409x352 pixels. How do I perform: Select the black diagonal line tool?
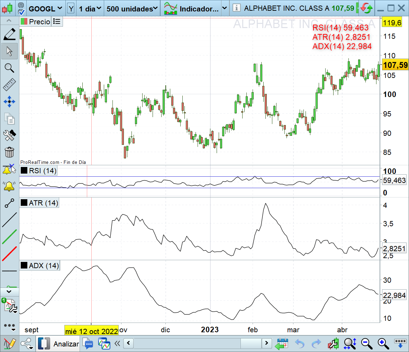pos(9,220)
